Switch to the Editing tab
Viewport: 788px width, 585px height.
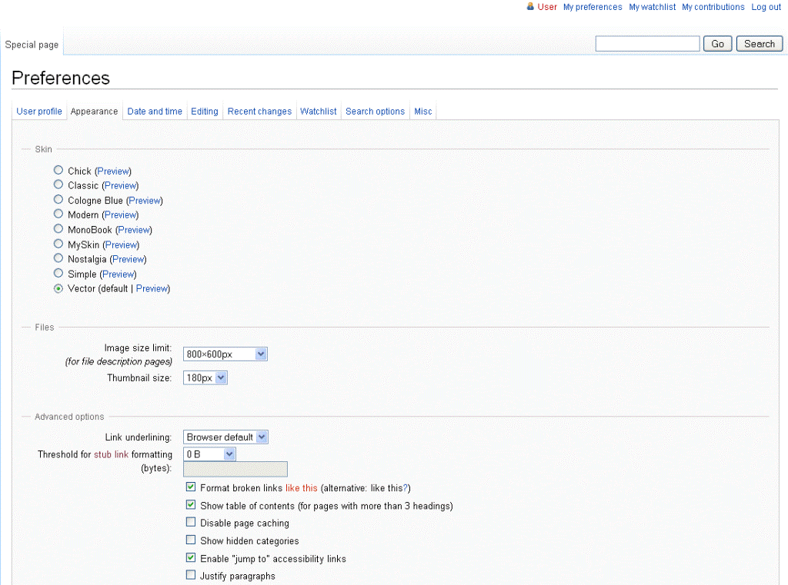205,111
